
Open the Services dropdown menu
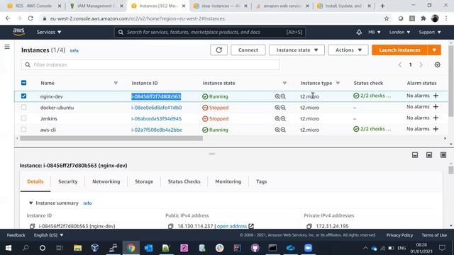coord(49,32)
